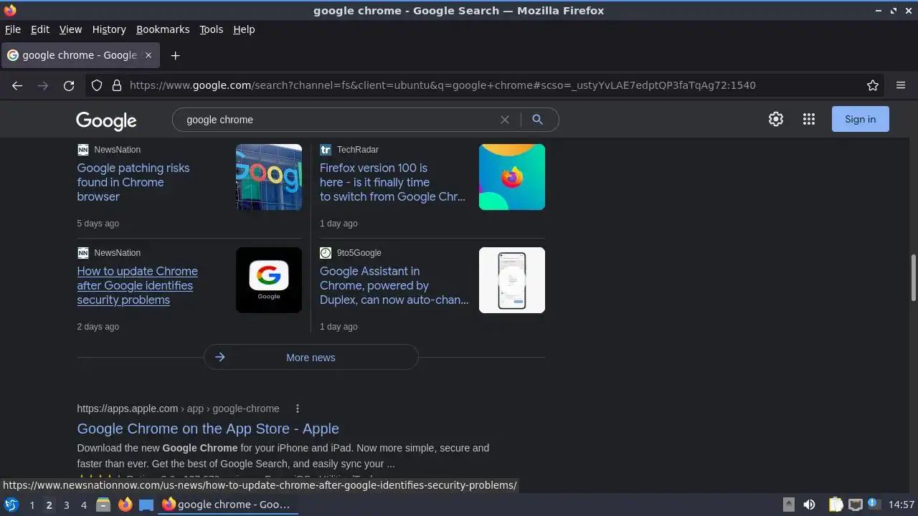The width and height of the screenshot is (918, 516).
Task: Click the Firefox logo news thumbnail
Action: [x=512, y=177]
